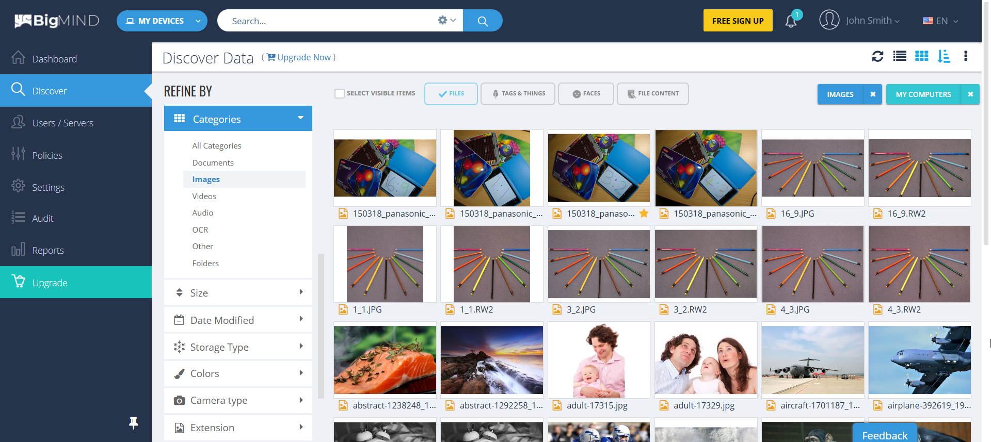
Task: Switch to grid thumbnail view
Action: pos(922,56)
